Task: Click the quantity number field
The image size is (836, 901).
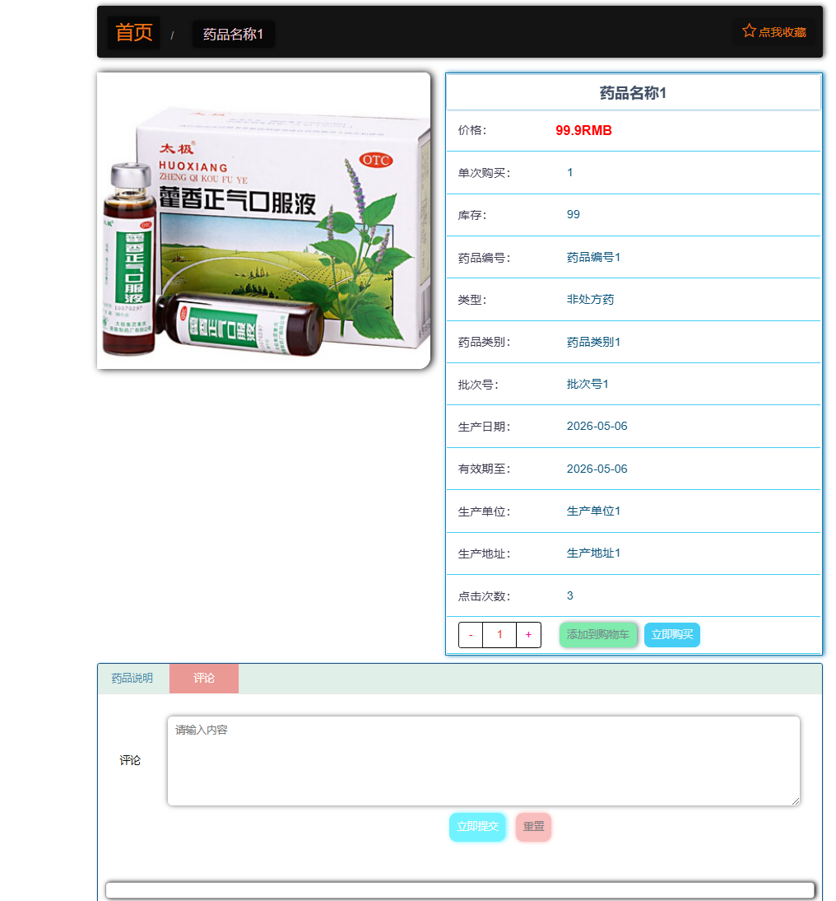Action: (x=499, y=634)
